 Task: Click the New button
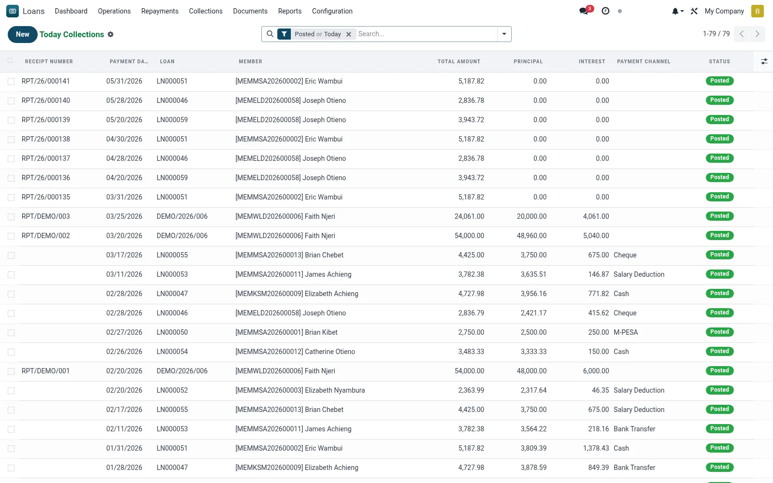pos(23,34)
